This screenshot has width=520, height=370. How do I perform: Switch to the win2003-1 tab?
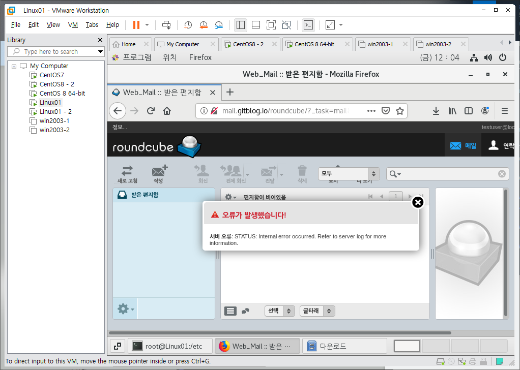[x=380, y=44]
